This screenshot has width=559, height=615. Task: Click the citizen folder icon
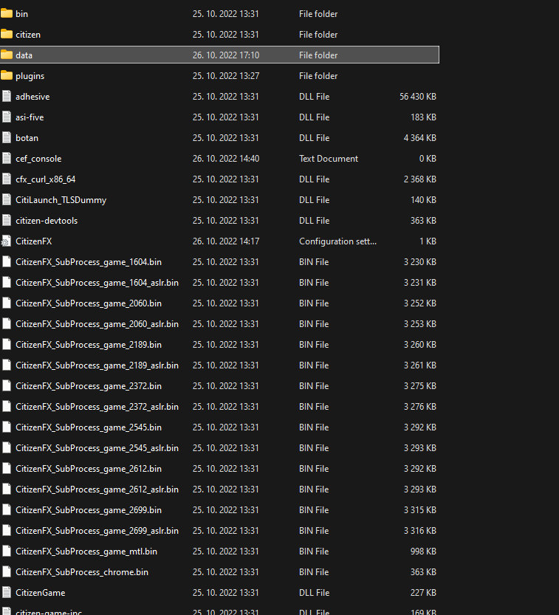coord(7,35)
